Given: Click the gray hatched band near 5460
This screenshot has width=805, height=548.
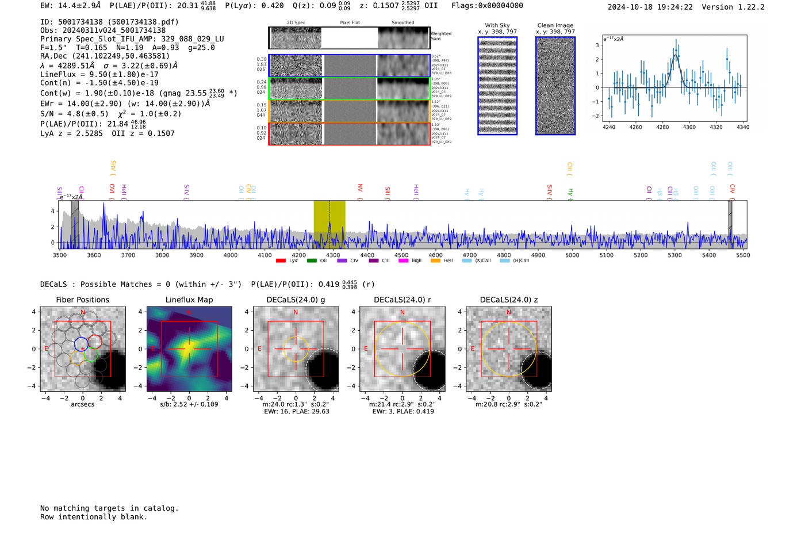Looking at the screenshot, I should tap(730, 224).
